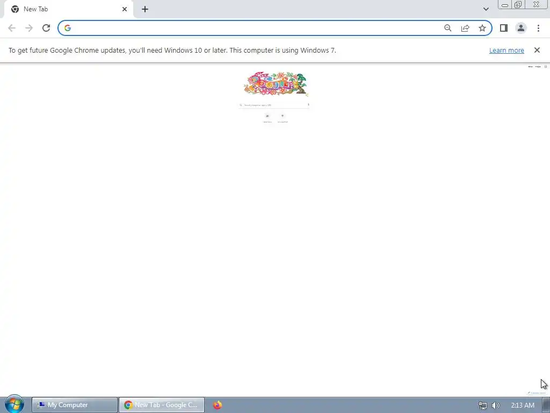Open the Learn more link
The height and width of the screenshot is (413, 550).
pyautogui.click(x=506, y=50)
